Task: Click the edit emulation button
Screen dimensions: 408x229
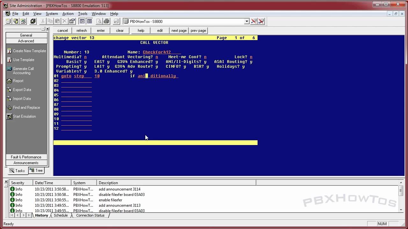Action: coord(160,31)
